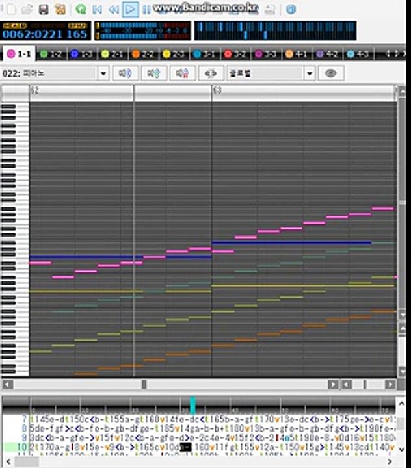Click the two-way speaker button
Image resolution: width=411 pixels, height=468 pixels.
pyautogui.click(x=211, y=73)
